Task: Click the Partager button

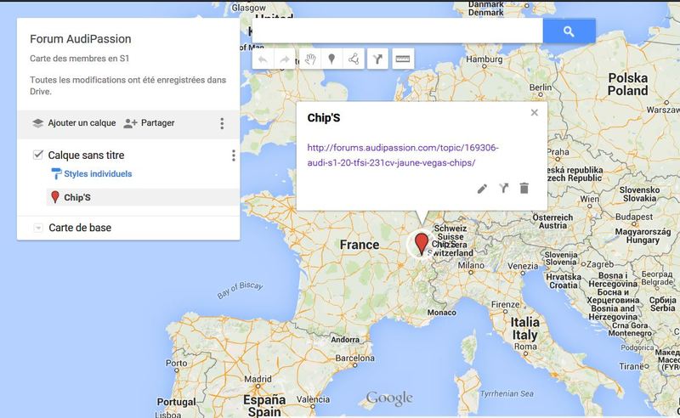Action: click(x=149, y=123)
